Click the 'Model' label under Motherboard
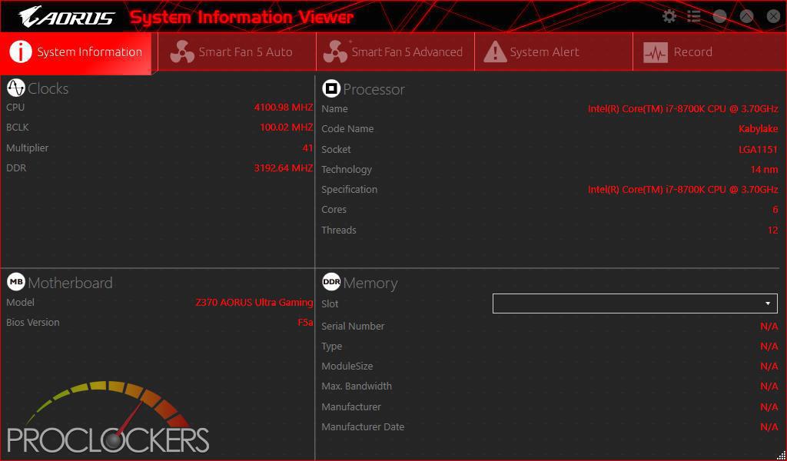This screenshot has width=787, height=461. [x=21, y=303]
